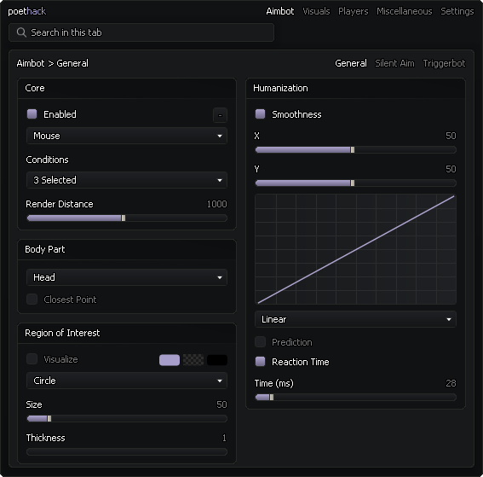Click the poethack logo
Screen dimensions: 483x477
26,11
